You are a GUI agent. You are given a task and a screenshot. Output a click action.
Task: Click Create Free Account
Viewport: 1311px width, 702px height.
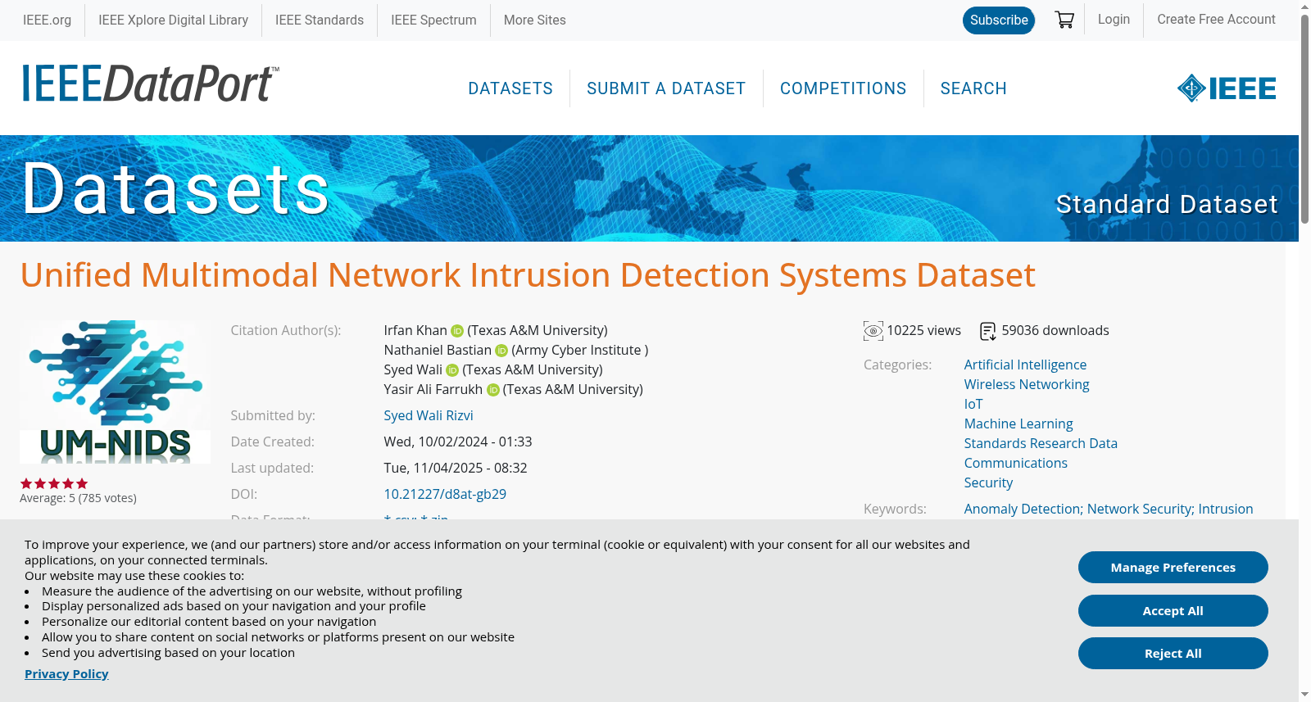click(x=1216, y=19)
